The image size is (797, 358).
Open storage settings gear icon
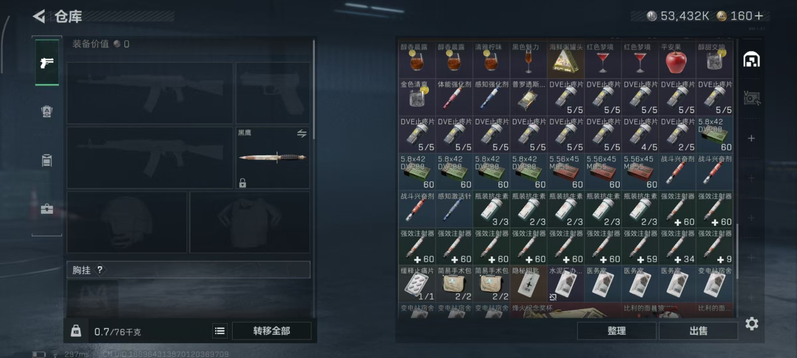tap(752, 324)
